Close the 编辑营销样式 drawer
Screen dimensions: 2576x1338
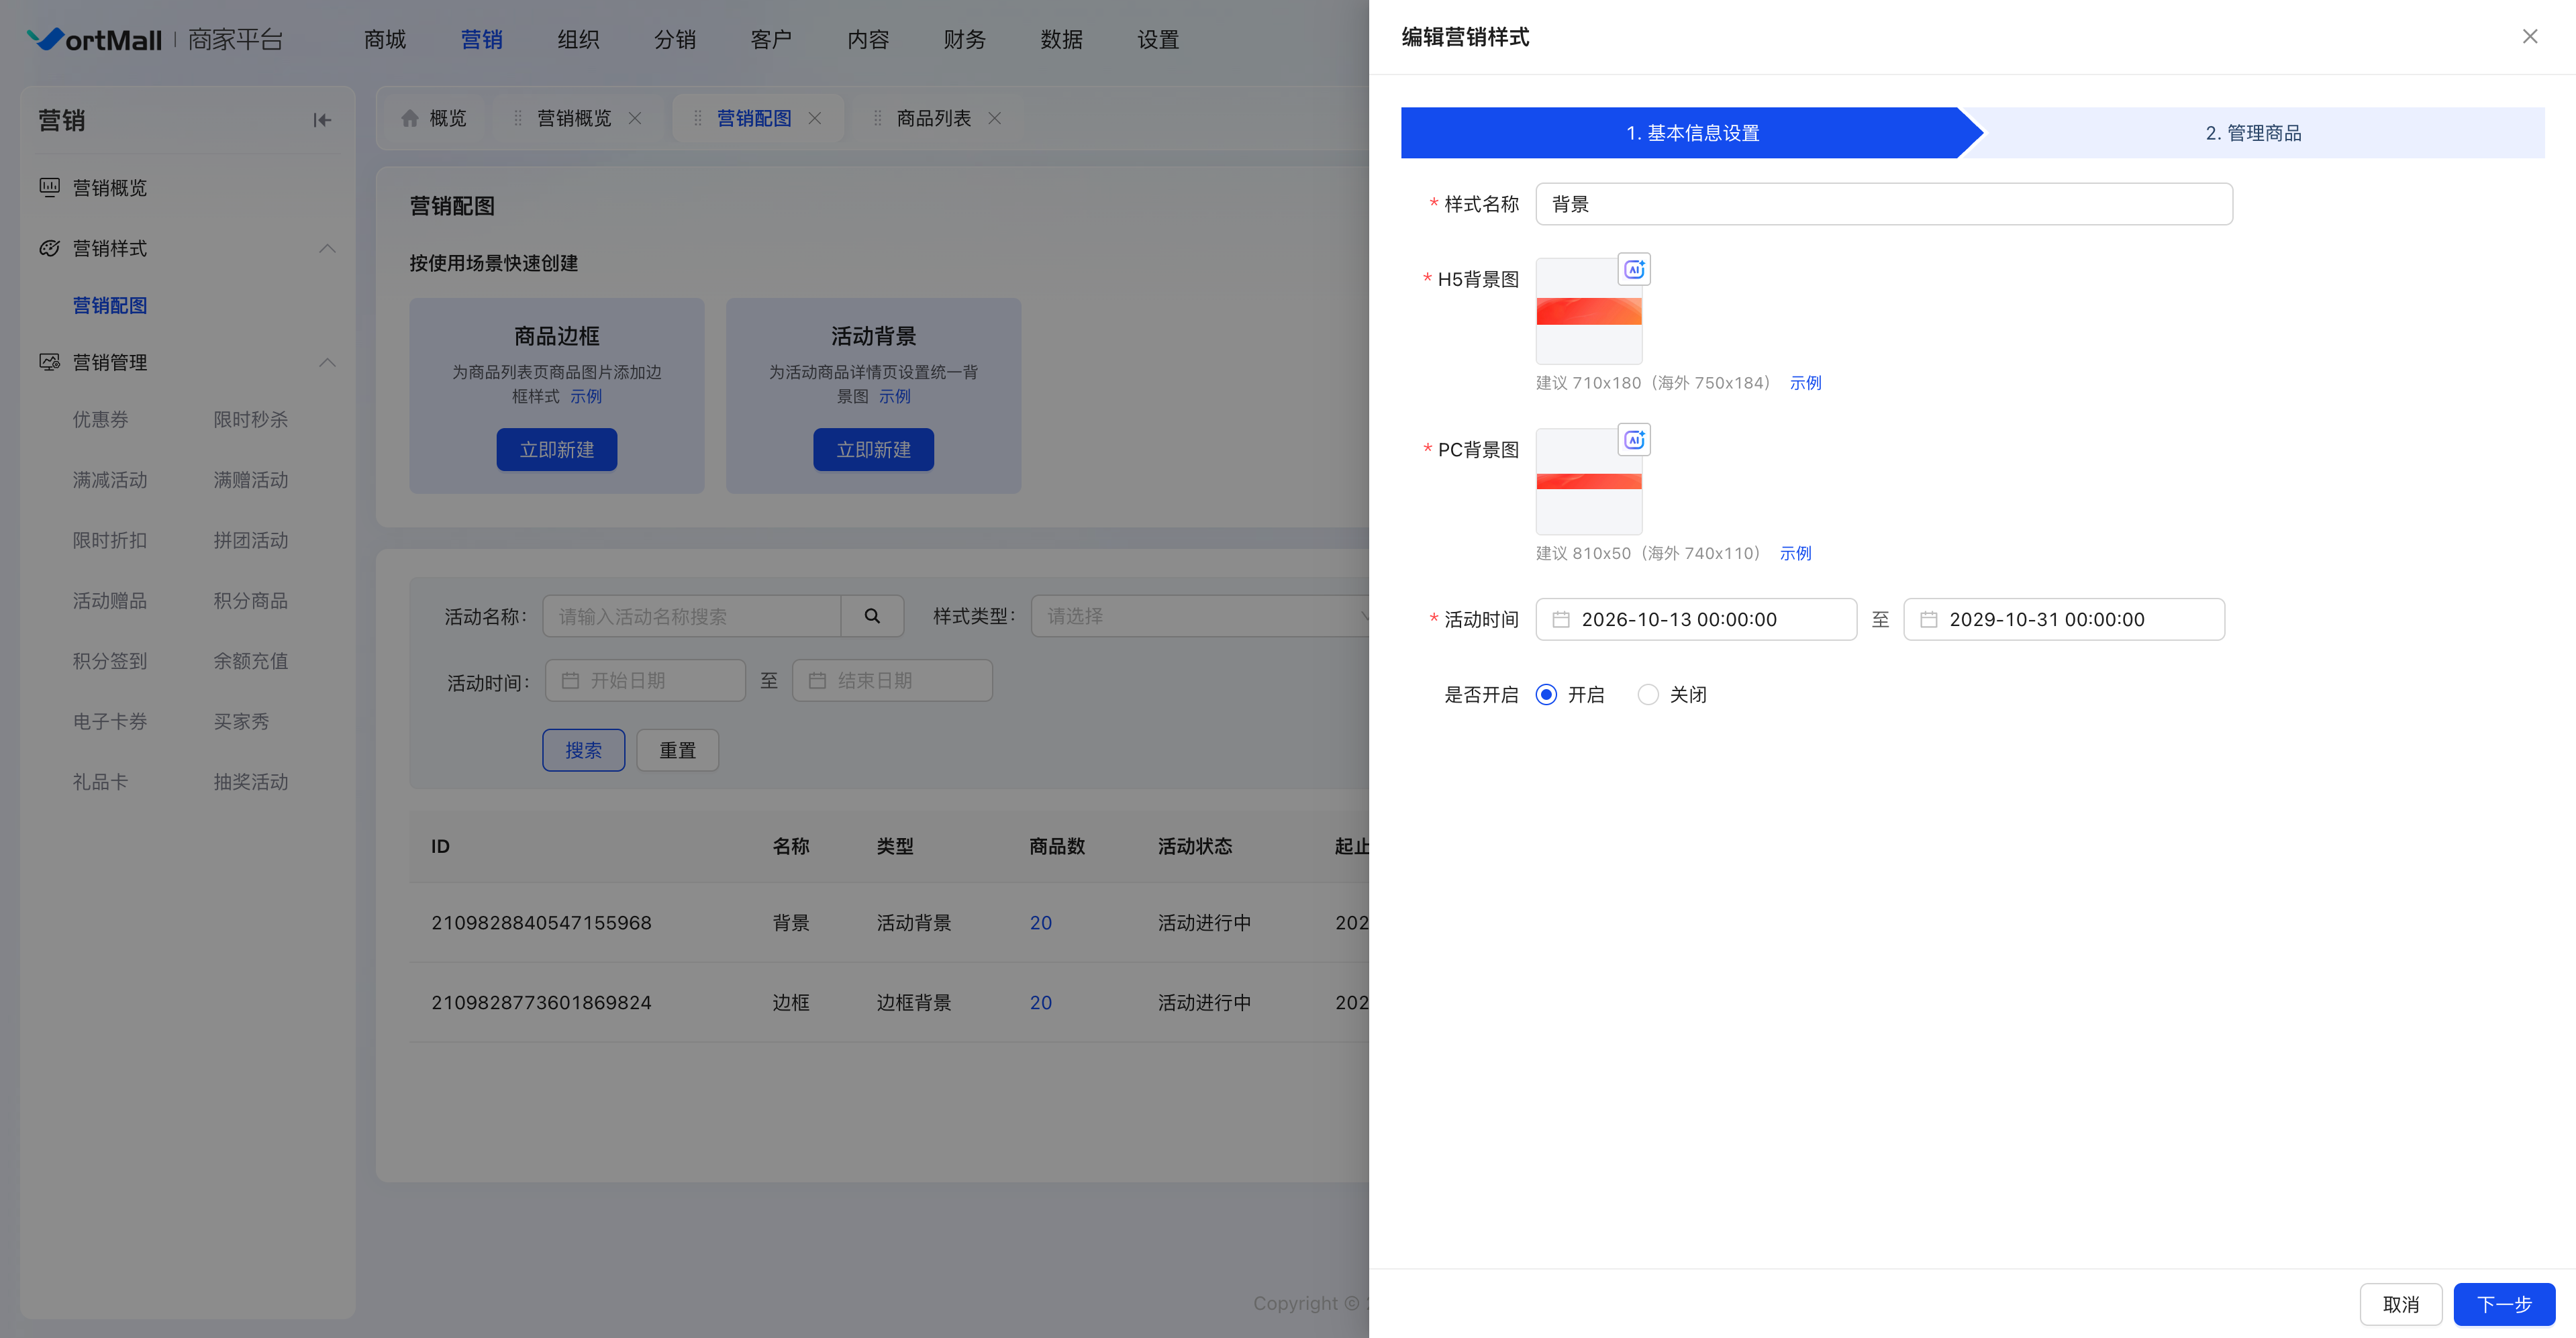[2529, 37]
